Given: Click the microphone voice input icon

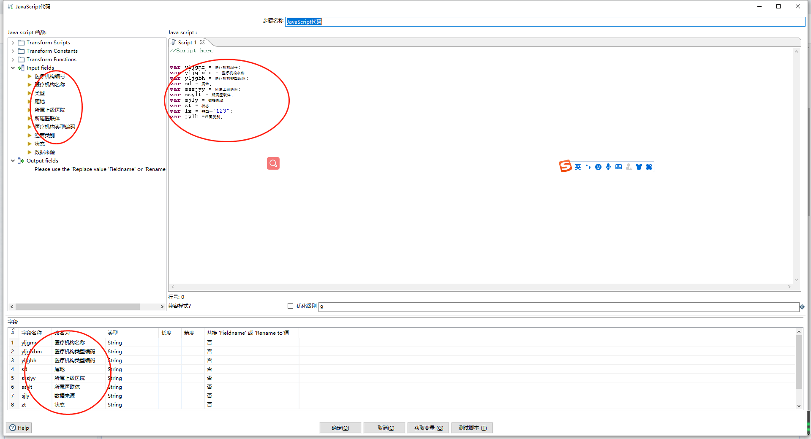Looking at the screenshot, I should [x=608, y=167].
